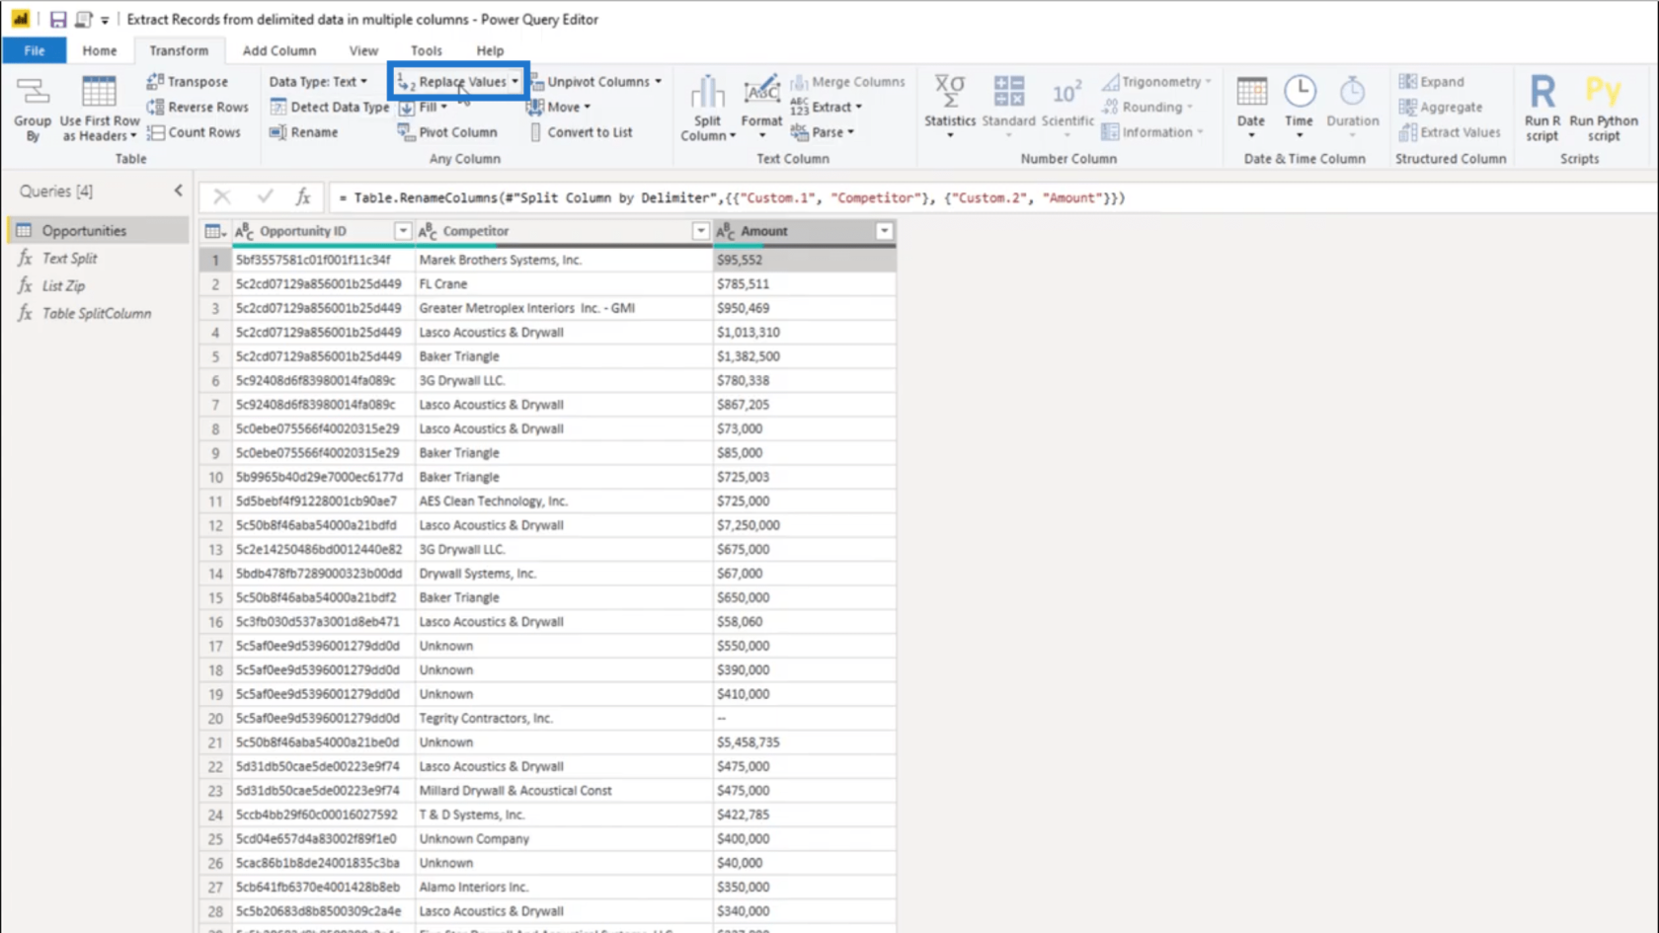The image size is (1659, 933).
Task: Click the Statistics icon
Action: [949, 93]
